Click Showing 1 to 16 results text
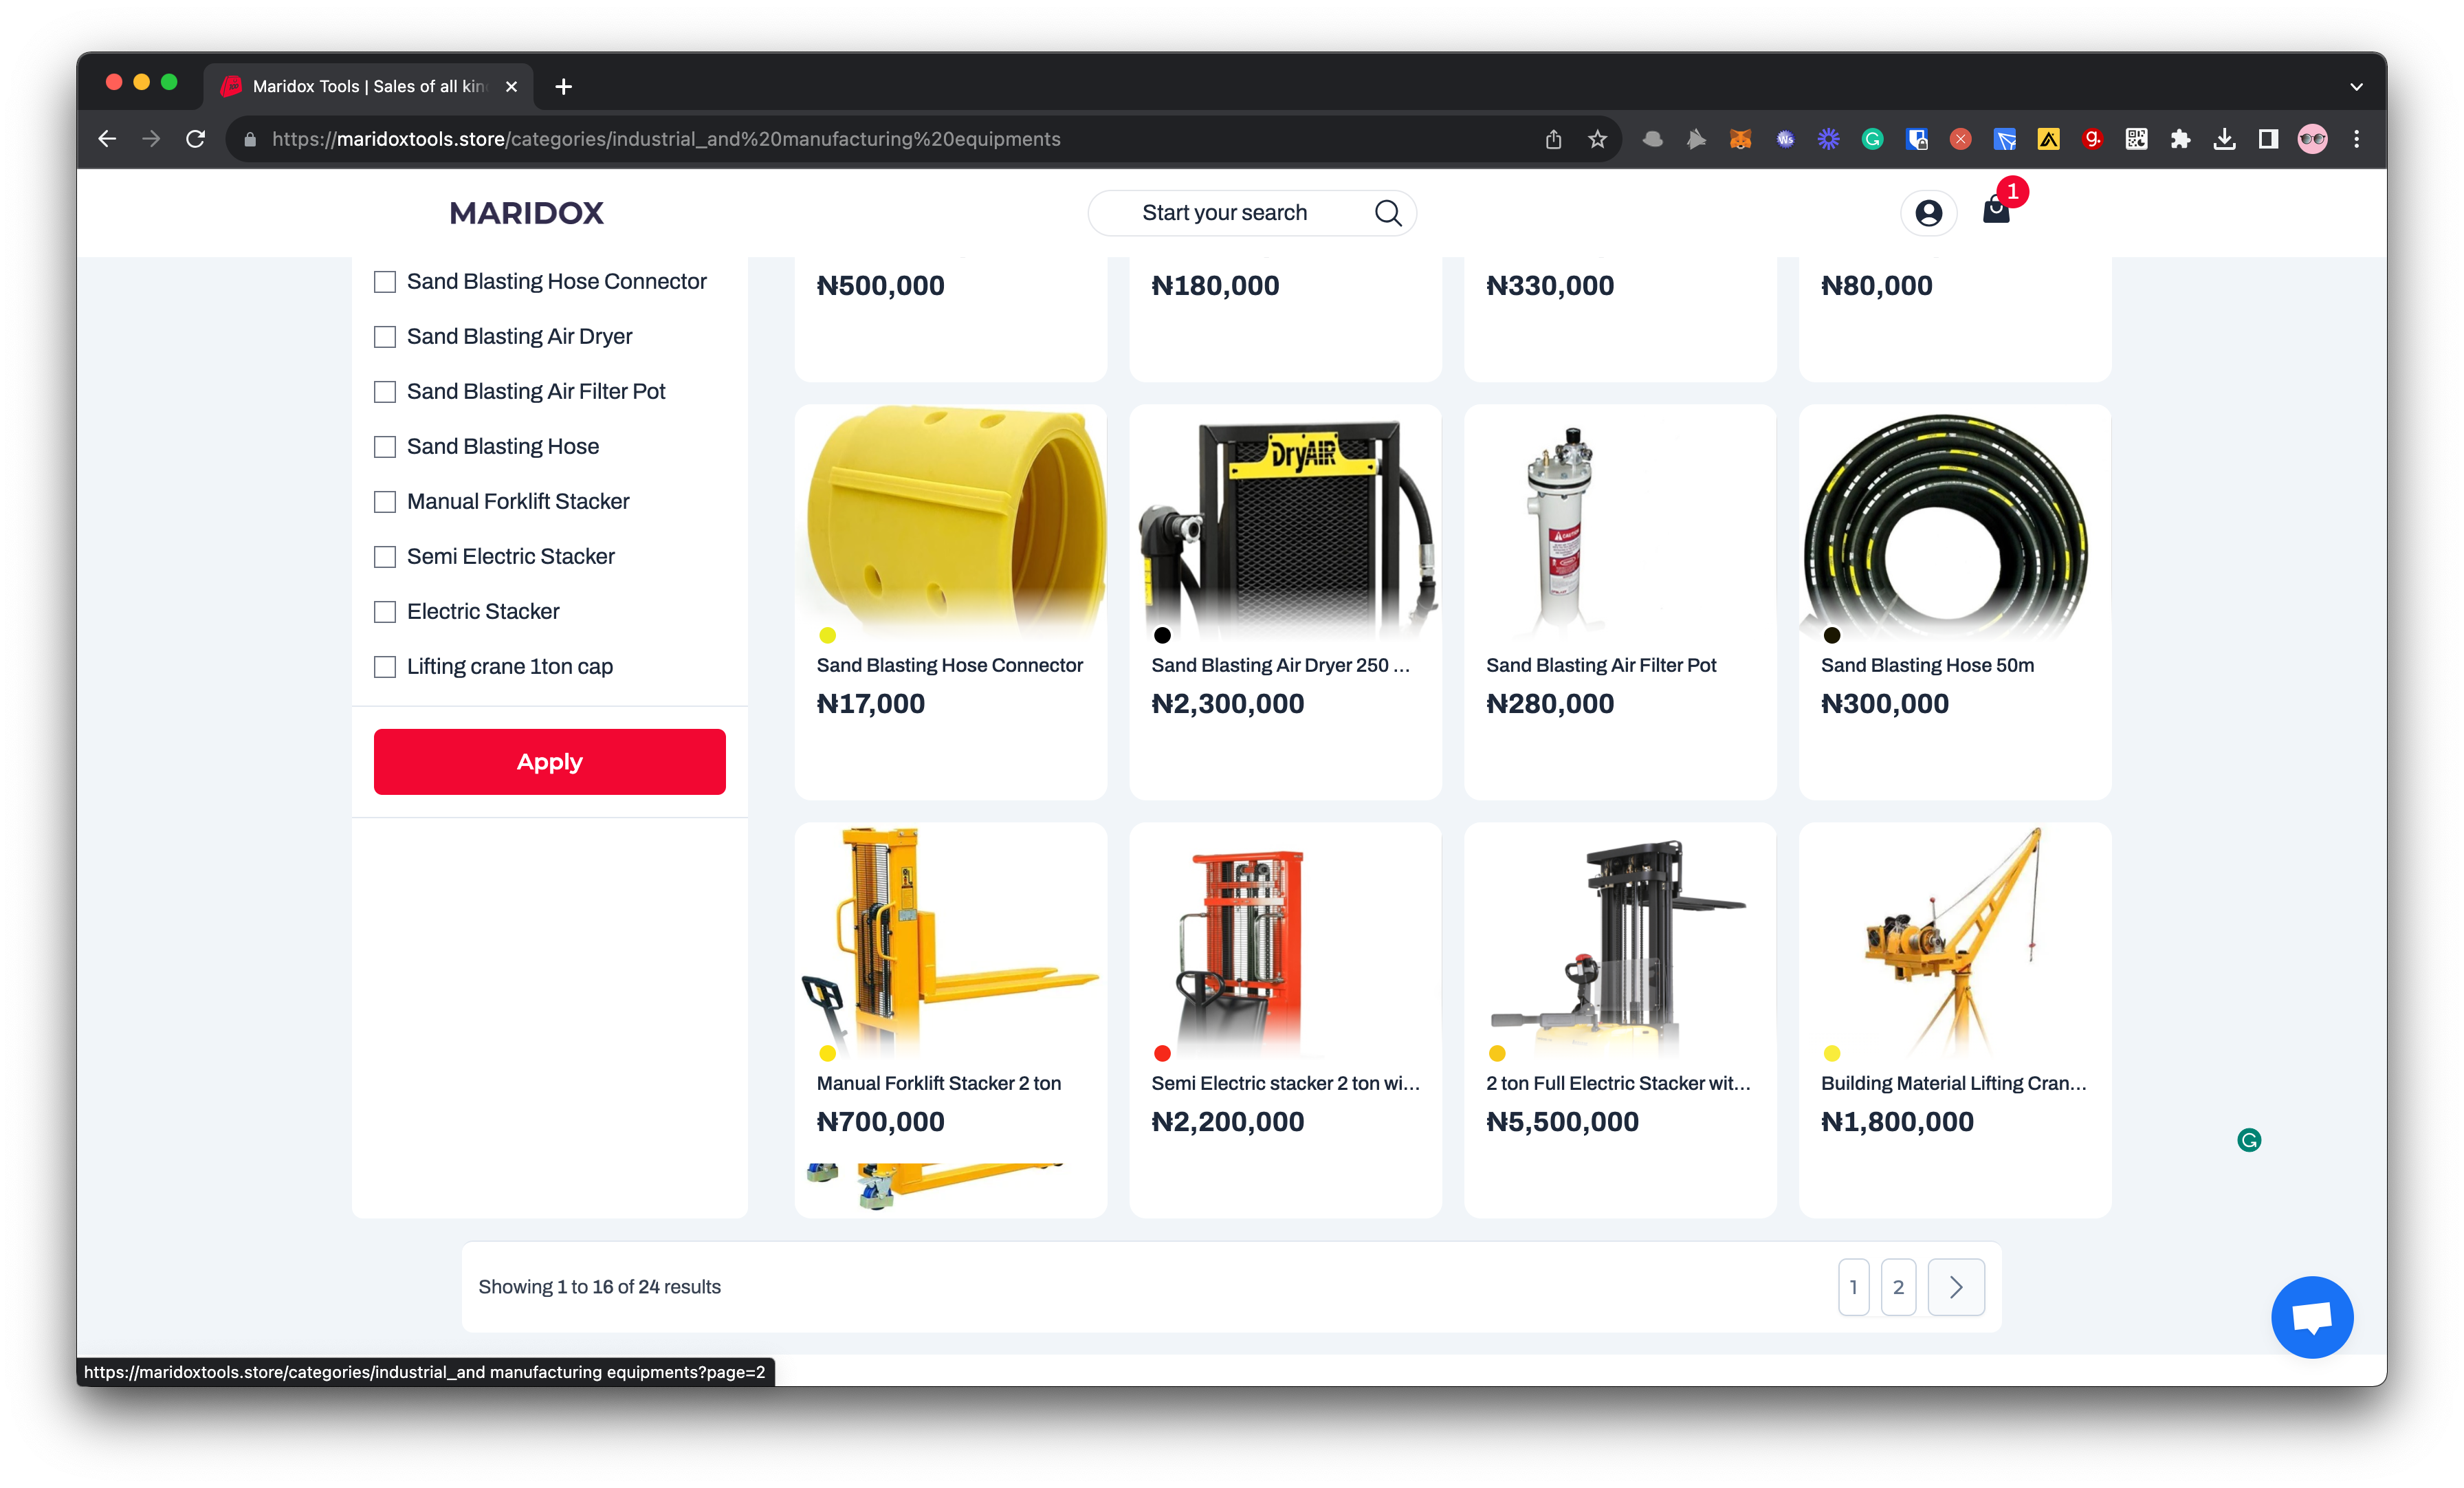 point(599,1287)
